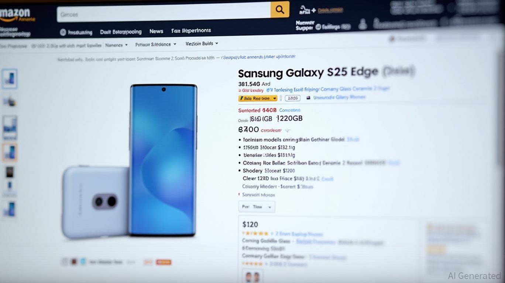
Task: Click the orange badge below product image
Action: coord(164,262)
